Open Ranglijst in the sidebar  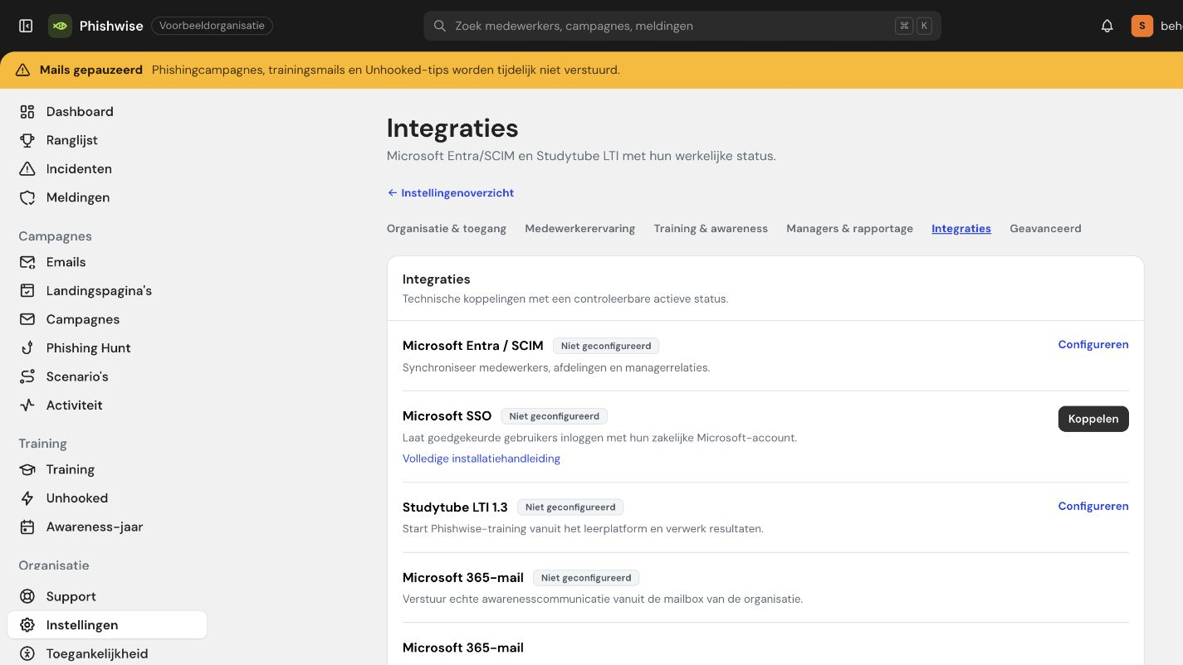[107, 140]
